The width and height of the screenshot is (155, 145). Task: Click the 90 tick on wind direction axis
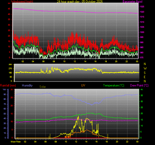11,77
